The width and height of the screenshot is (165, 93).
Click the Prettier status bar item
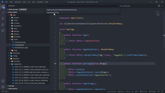[152, 91]
